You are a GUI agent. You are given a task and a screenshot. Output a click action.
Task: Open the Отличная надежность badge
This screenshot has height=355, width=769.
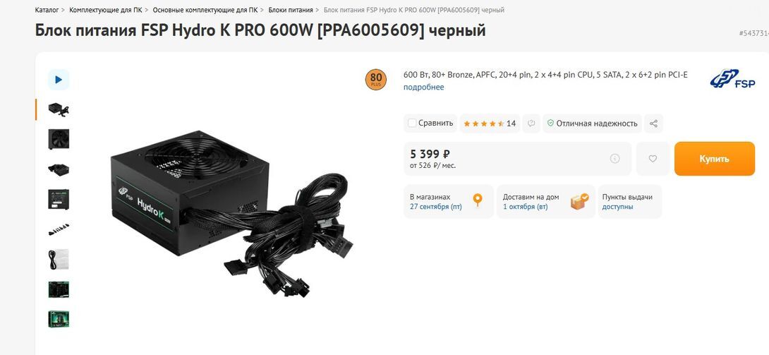pyautogui.click(x=593, y=124)
